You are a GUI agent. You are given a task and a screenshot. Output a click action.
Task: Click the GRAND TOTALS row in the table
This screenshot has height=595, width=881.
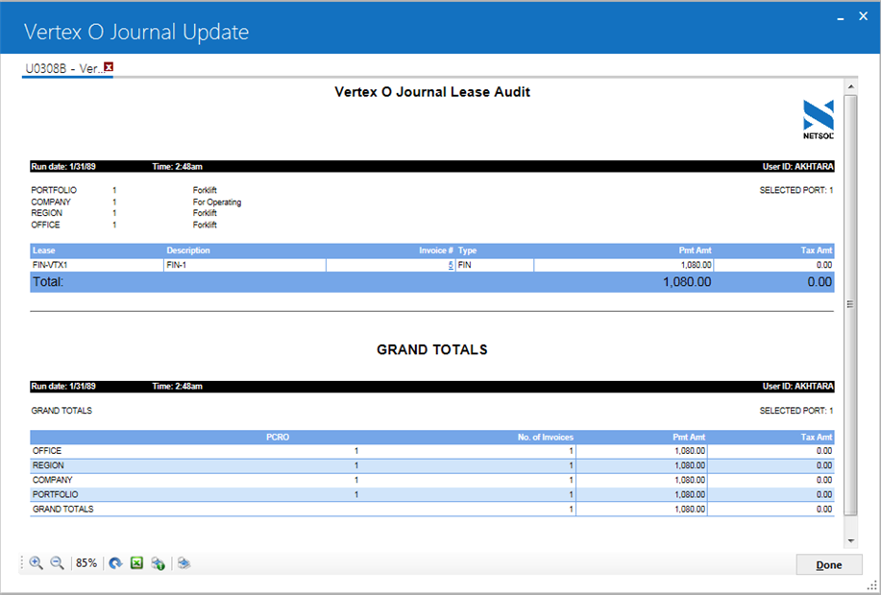click(x=432, y=510)
